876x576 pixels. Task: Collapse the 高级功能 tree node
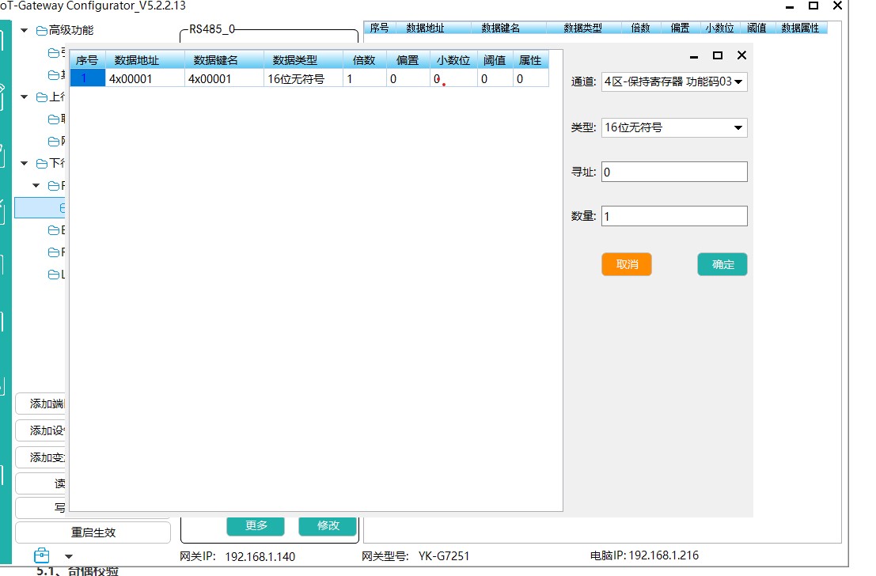(x=24, y=30)
